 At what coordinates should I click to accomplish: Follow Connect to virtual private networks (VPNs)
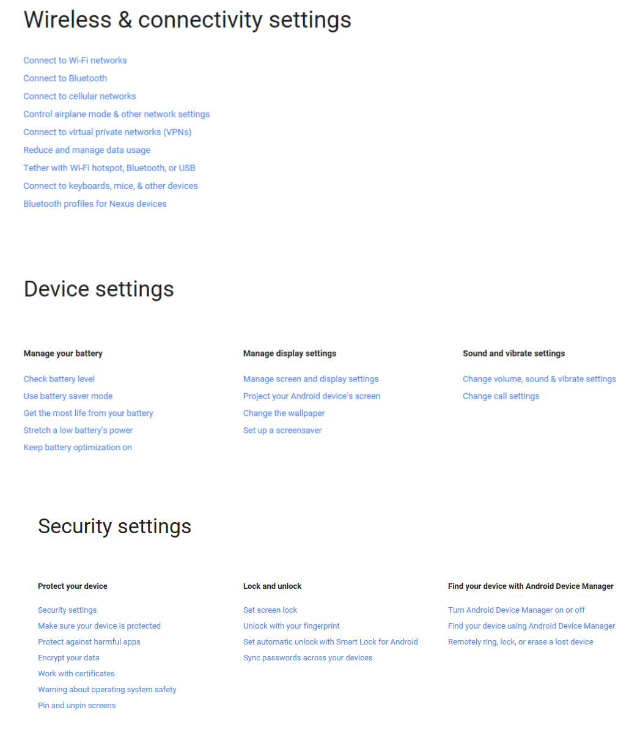pos(108,132)
